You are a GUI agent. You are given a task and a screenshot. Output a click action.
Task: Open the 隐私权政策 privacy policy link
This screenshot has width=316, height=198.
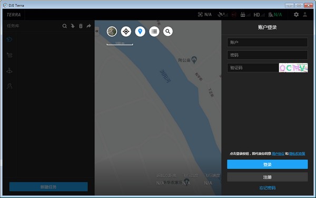pos(297,153)
